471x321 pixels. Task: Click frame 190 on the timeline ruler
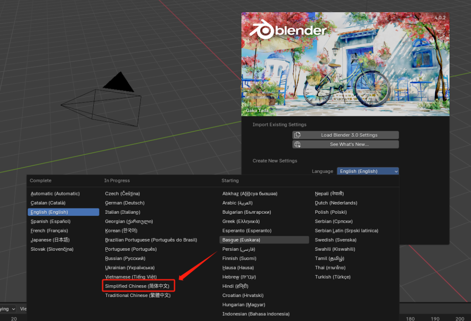point(435,318)
